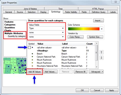This screenshot has width=121, height=95.
Task: Click the Apply button
Action: [112, 90]
